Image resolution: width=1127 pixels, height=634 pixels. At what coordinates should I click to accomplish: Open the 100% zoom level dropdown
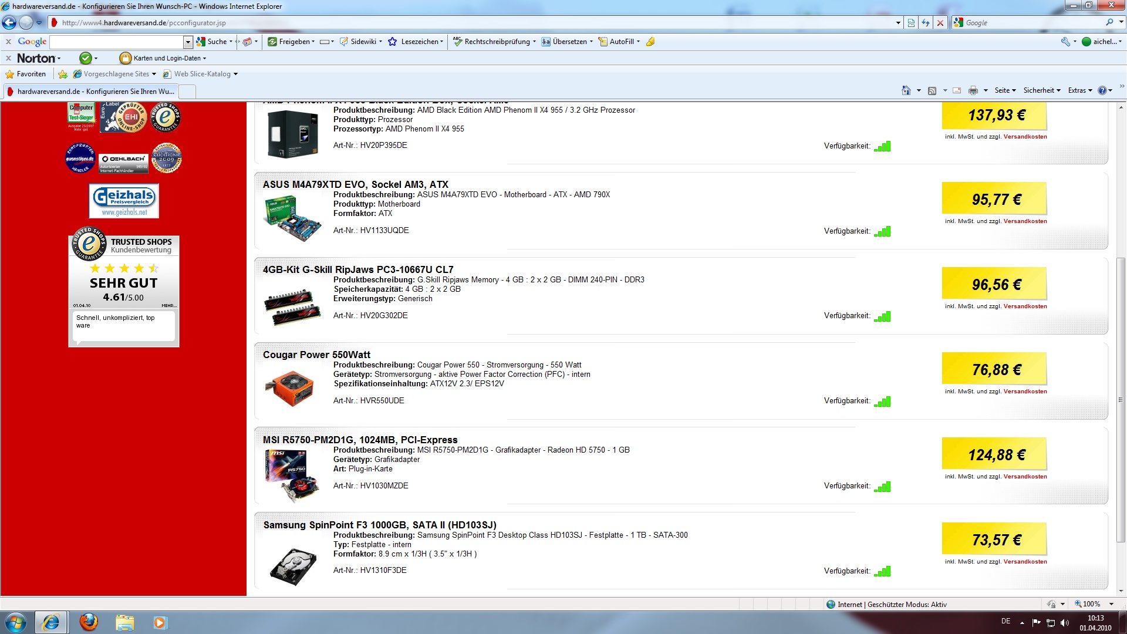click(1111, 604)
